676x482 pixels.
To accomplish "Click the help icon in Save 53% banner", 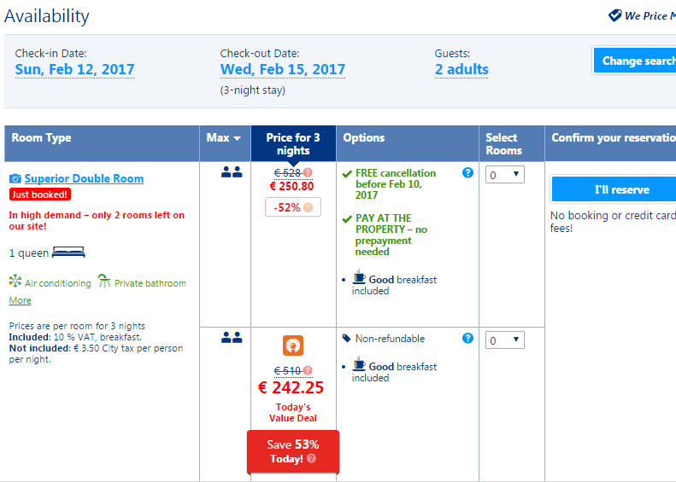I will tap(311, 459).
